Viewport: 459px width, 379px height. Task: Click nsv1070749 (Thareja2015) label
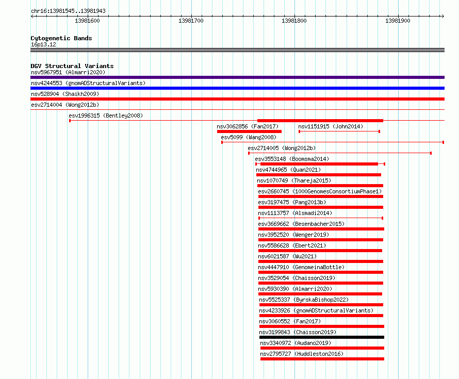coord(294,180)
